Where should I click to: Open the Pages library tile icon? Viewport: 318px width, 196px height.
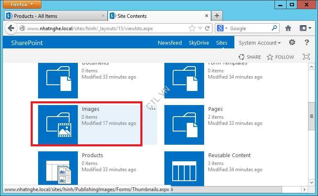tap(184, 124)
